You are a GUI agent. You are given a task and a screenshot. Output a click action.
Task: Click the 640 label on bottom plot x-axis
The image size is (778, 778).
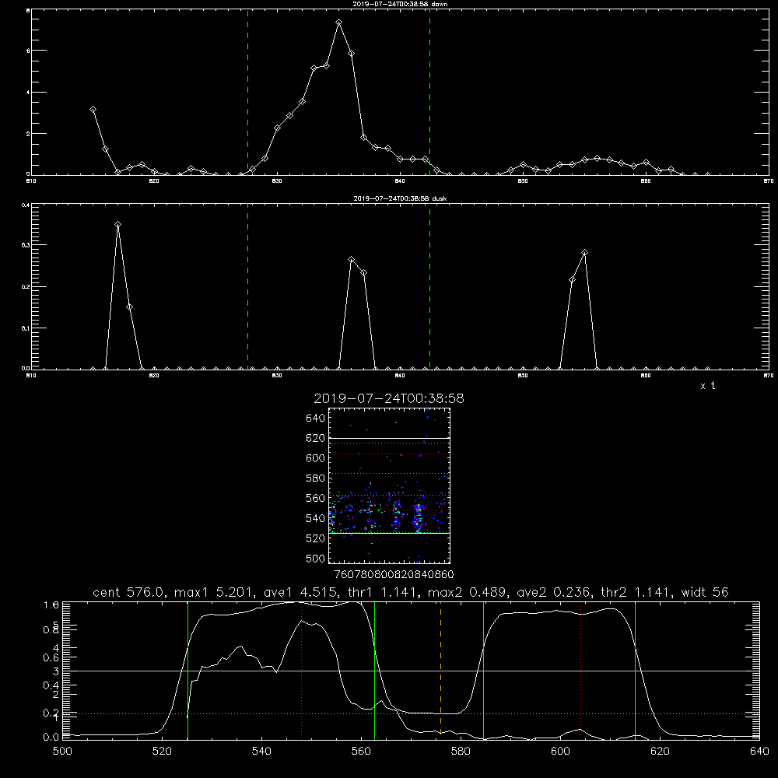[759, 752]
